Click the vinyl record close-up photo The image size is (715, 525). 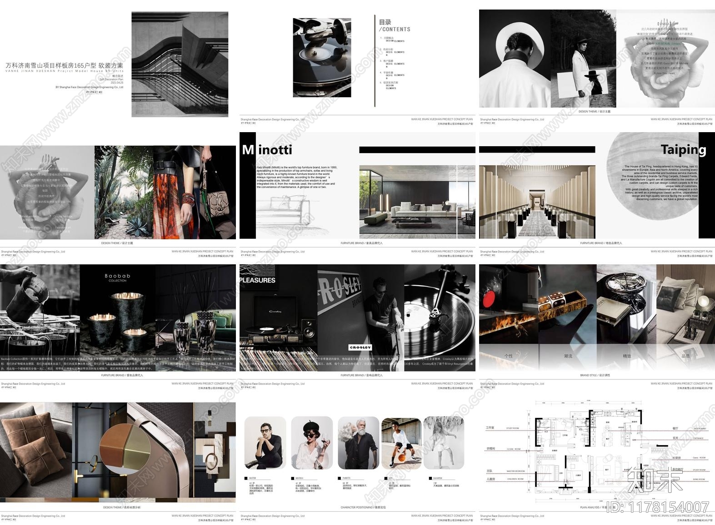(440, 318)
